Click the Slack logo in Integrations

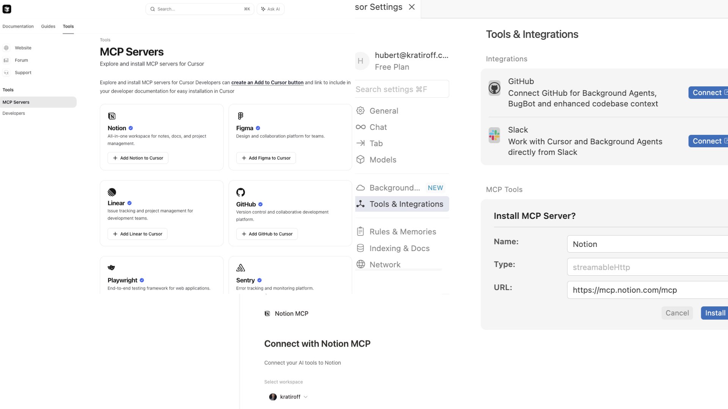494,135
